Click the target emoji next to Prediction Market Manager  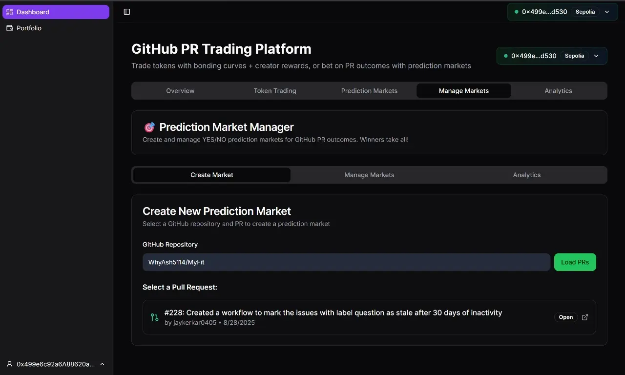pyautogui.click(x=149, y=126)
